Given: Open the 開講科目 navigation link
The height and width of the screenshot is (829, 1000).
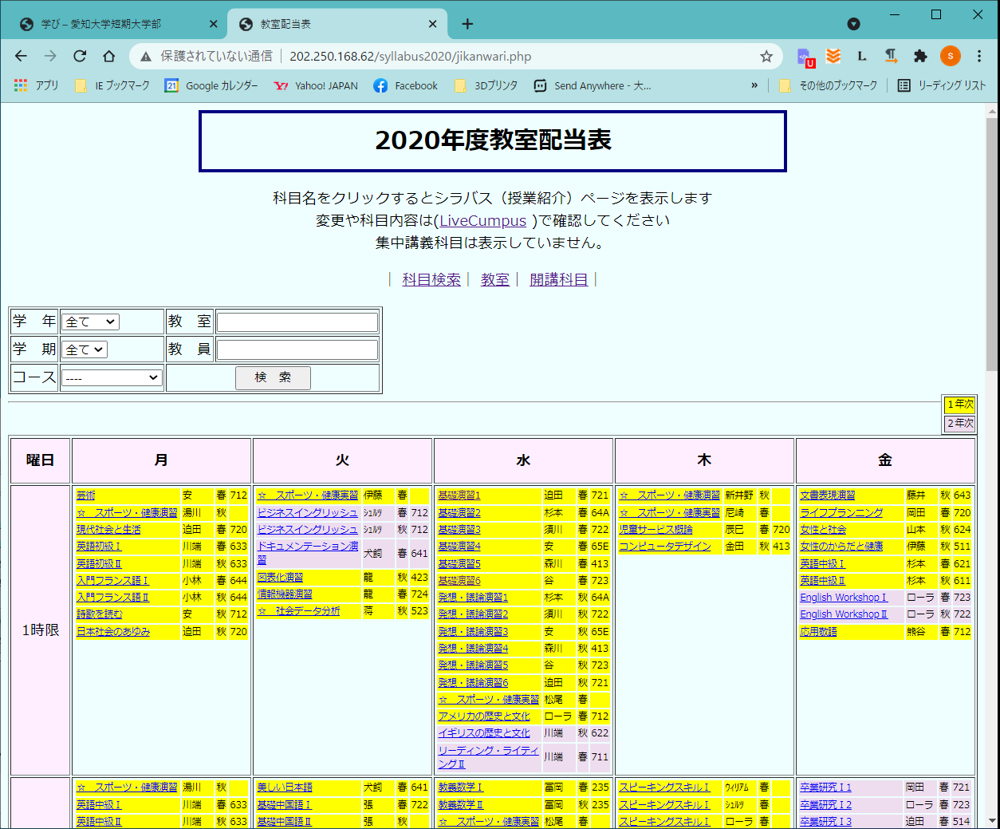Looking at the screenshot, I should click(559, 279).
